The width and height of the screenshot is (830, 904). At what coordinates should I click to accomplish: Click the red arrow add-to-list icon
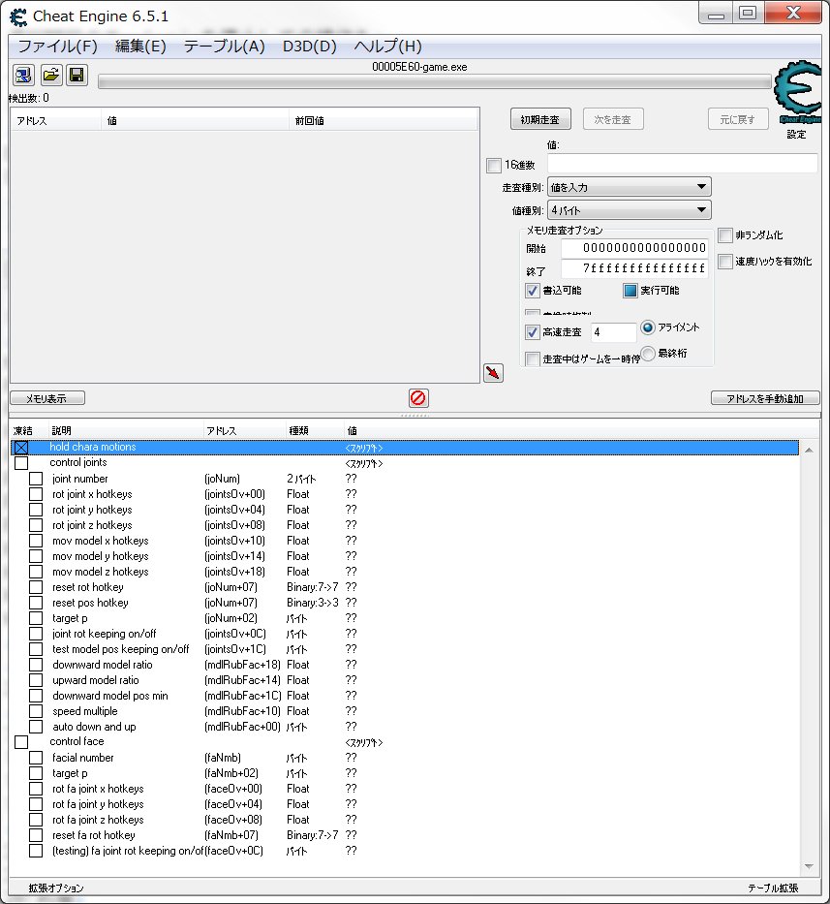click(x=493, y=373)
